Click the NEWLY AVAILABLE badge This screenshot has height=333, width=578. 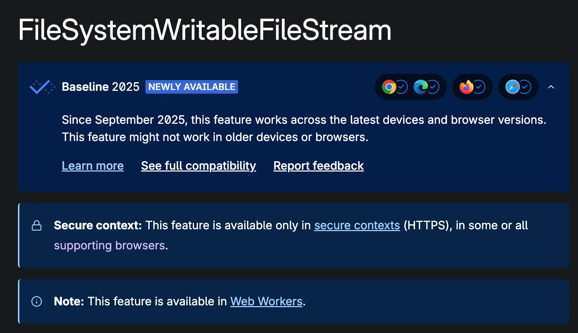(192, 87)
